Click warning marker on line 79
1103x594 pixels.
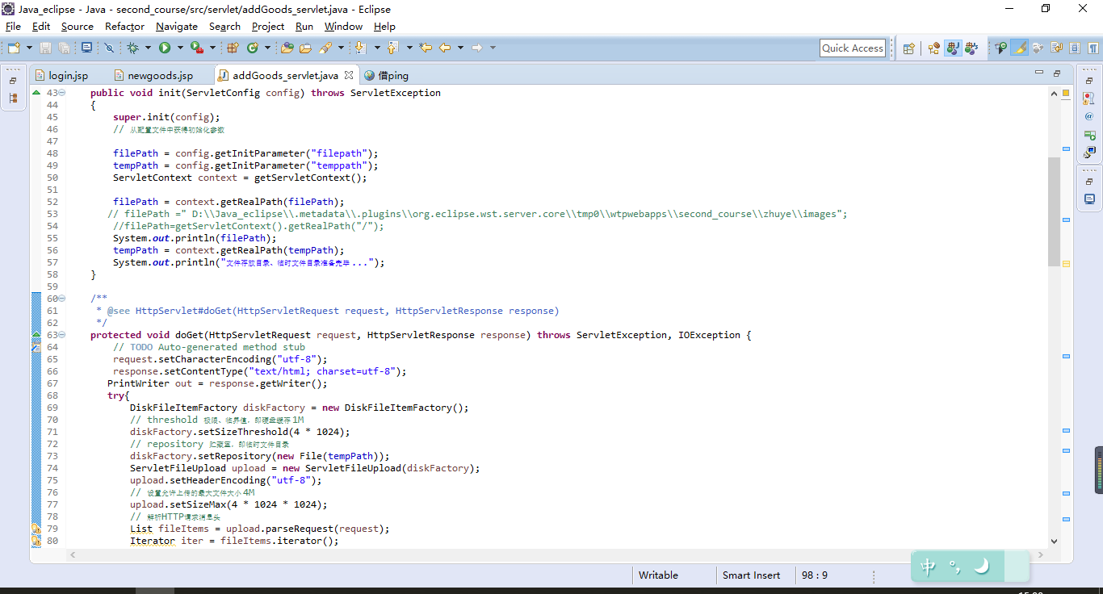(36, 529)
